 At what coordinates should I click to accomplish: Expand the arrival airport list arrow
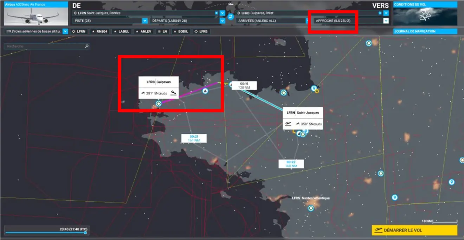pyautogui.click(x=386, y=13)
